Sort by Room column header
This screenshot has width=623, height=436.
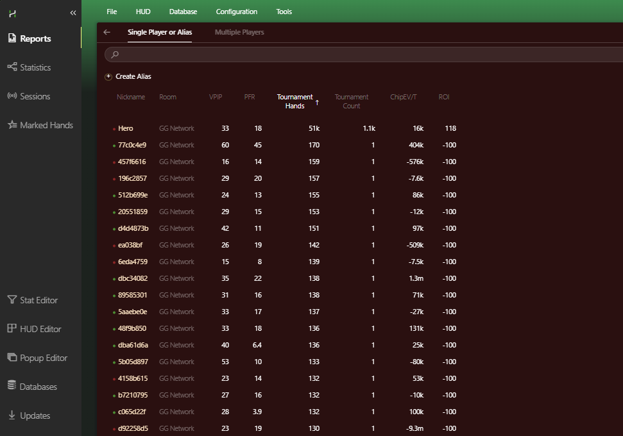pos(167,97)
